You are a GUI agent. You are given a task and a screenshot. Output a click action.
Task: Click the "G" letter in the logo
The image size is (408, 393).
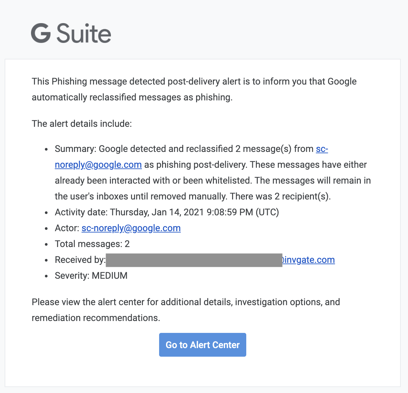pos(41,33)
